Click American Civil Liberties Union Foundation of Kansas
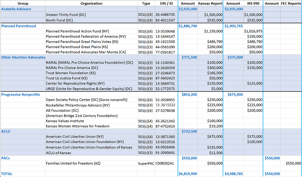The image size is (302, 177). 91,147
